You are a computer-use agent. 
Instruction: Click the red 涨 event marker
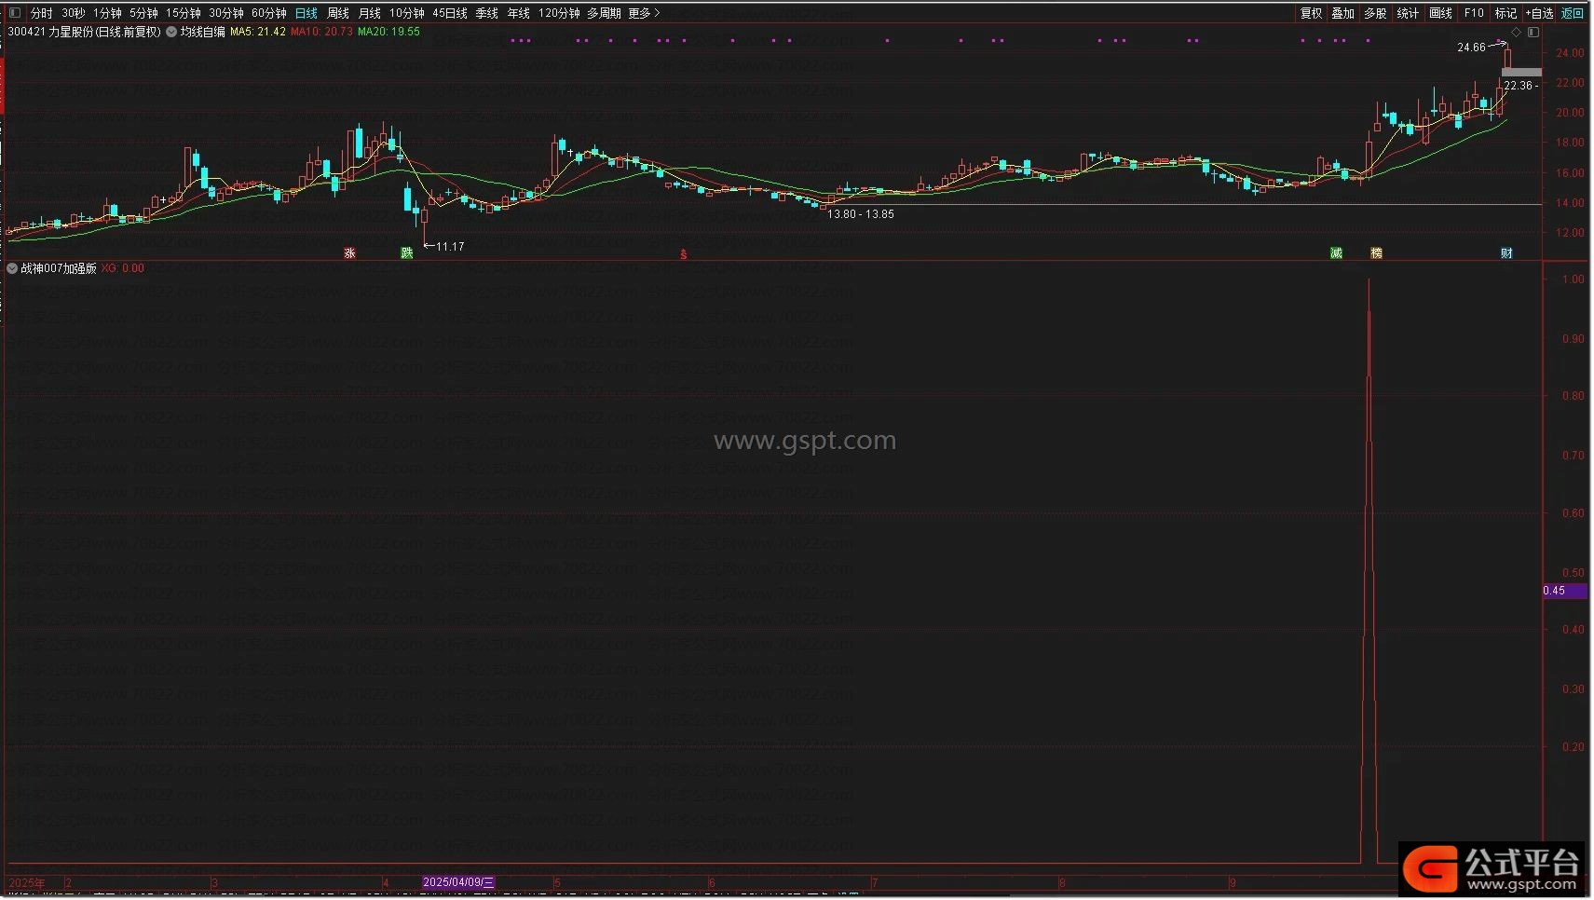pos(350,253)
